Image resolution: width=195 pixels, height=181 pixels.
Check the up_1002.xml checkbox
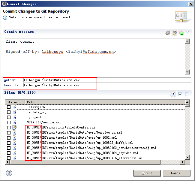pos(9,138)
